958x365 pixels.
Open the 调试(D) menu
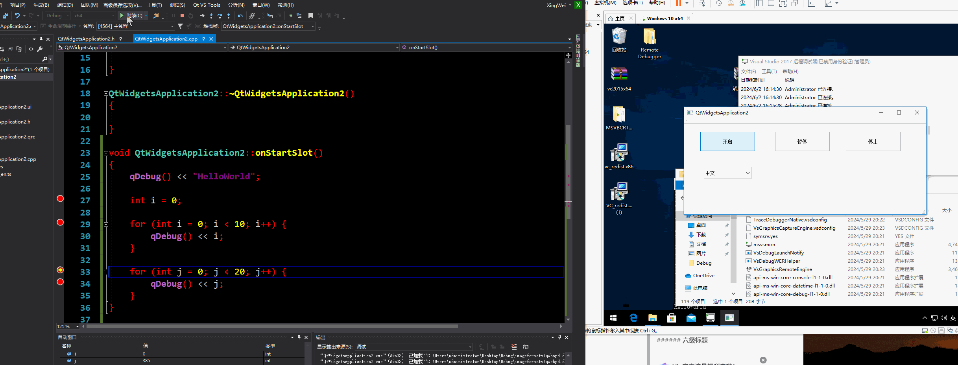click(65, 5)
